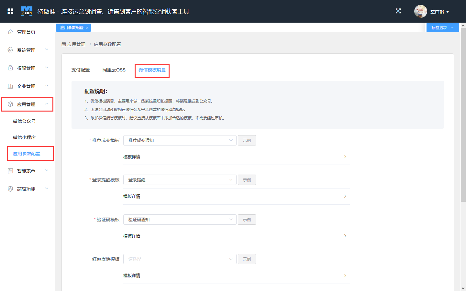Click the page vertical scrollbar
The height and width of the screenshot is (291, 466).
click(x=463, y=115)
